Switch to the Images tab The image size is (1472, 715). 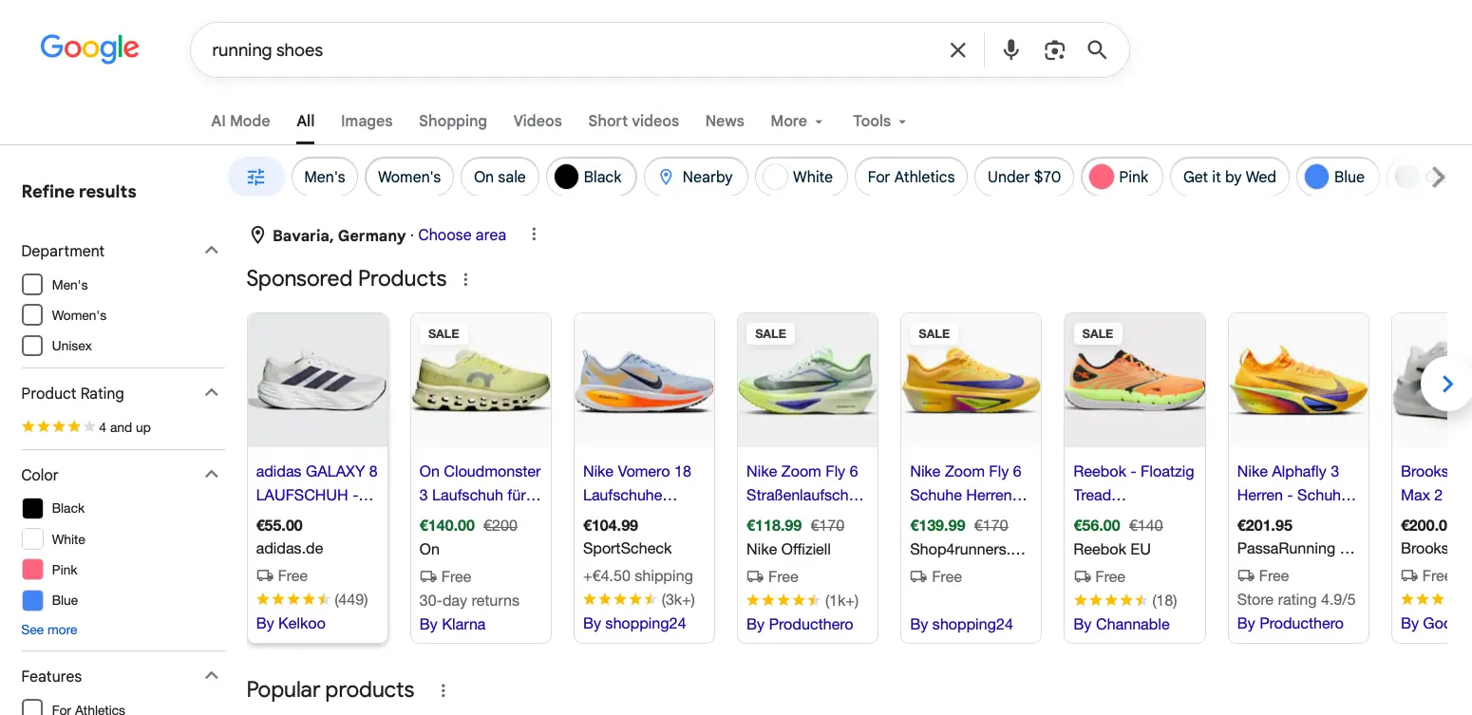367,121
